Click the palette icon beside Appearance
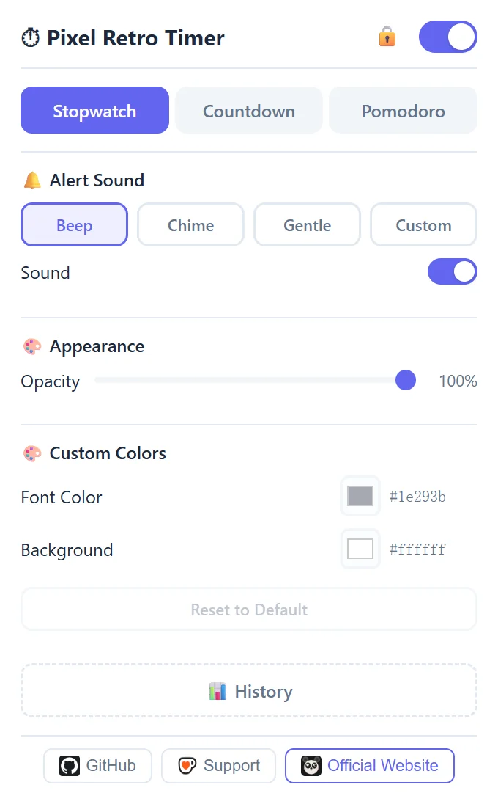Image resolution: width=498 pixels, height=804 pixels. [x=32, y=347]
